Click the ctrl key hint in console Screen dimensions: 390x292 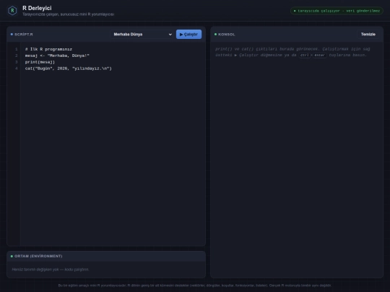[305, 55]
